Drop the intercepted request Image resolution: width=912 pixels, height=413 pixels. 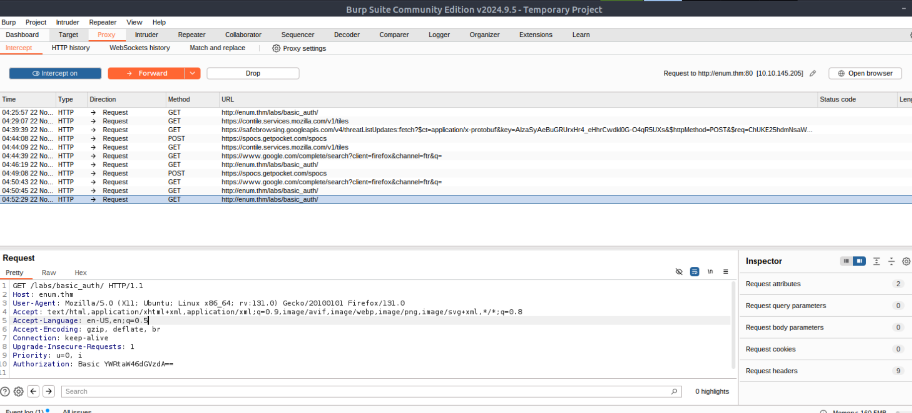point(253,74)
